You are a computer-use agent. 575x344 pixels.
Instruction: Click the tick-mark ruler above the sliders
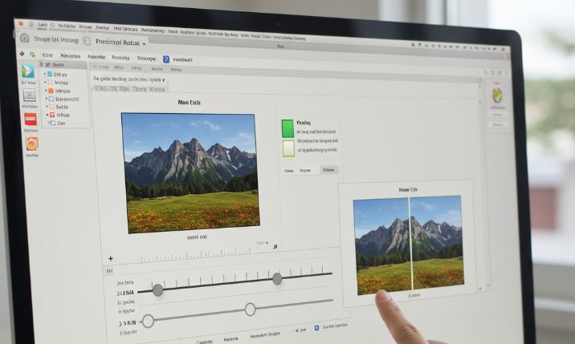click(x=195, y=256)
